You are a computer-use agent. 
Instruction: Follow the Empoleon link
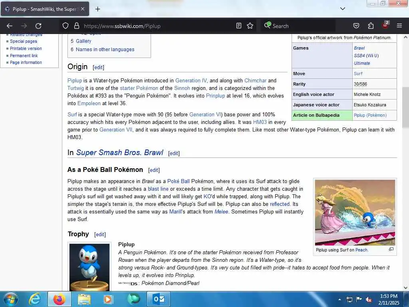(x=89, y=103)
